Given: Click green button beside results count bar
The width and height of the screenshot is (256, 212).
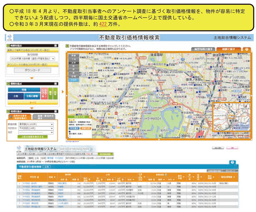Looking at the screenshot, I should point(105,154).
